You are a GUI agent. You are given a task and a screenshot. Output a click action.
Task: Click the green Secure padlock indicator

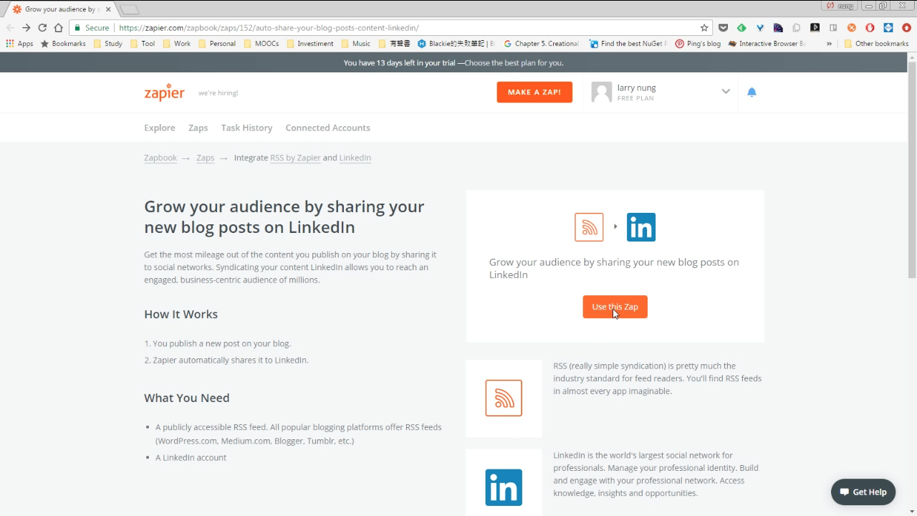click(92, 28)
